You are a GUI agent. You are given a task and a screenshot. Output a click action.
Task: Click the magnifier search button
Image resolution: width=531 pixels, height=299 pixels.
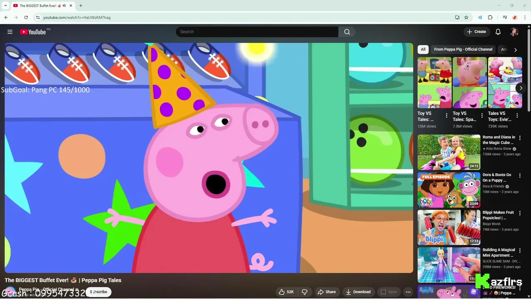[347, 32]
